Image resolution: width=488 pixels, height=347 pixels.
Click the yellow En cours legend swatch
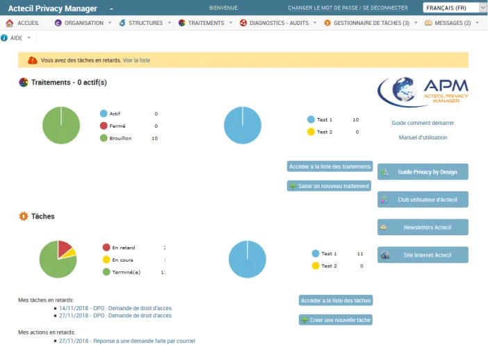coord(106,260)
